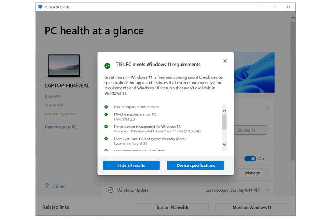This screenshot has width=330, height=220.
Task: Click the Signed in button
Action: pyautogui.click(x=250, y=130)
